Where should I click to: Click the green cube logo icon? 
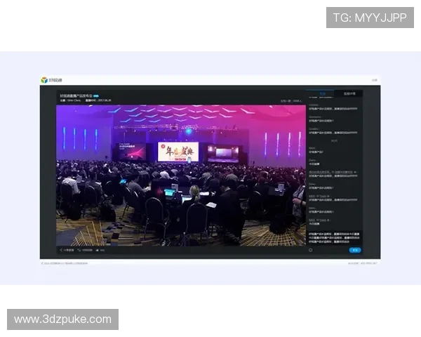44,80
